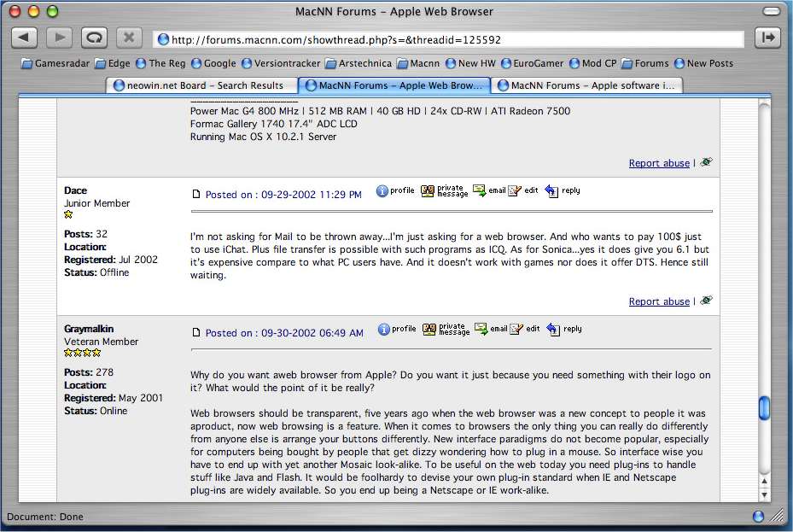Click the username Graymalkin

(x=89, y=329)
